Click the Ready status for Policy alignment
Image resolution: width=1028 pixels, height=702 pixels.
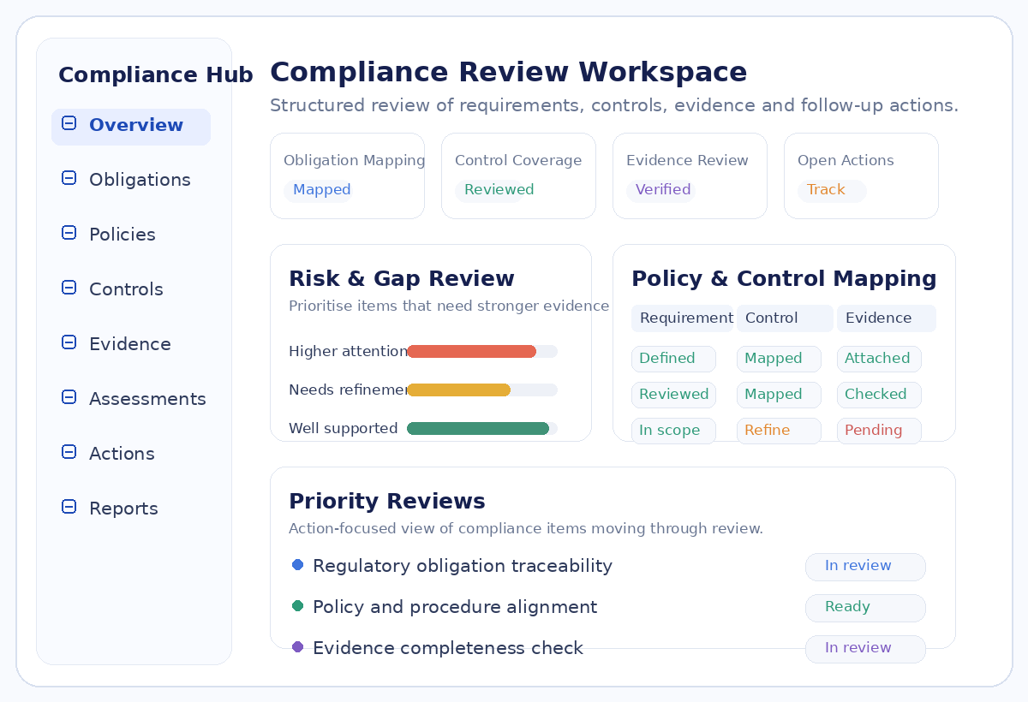(x=865, y=608)
